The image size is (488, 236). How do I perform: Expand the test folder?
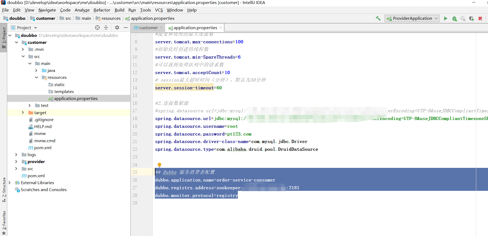click(30, 106)
